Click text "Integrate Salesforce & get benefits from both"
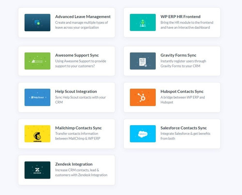Viewport: 242px width, 195px height. click(x=185, y=136)
